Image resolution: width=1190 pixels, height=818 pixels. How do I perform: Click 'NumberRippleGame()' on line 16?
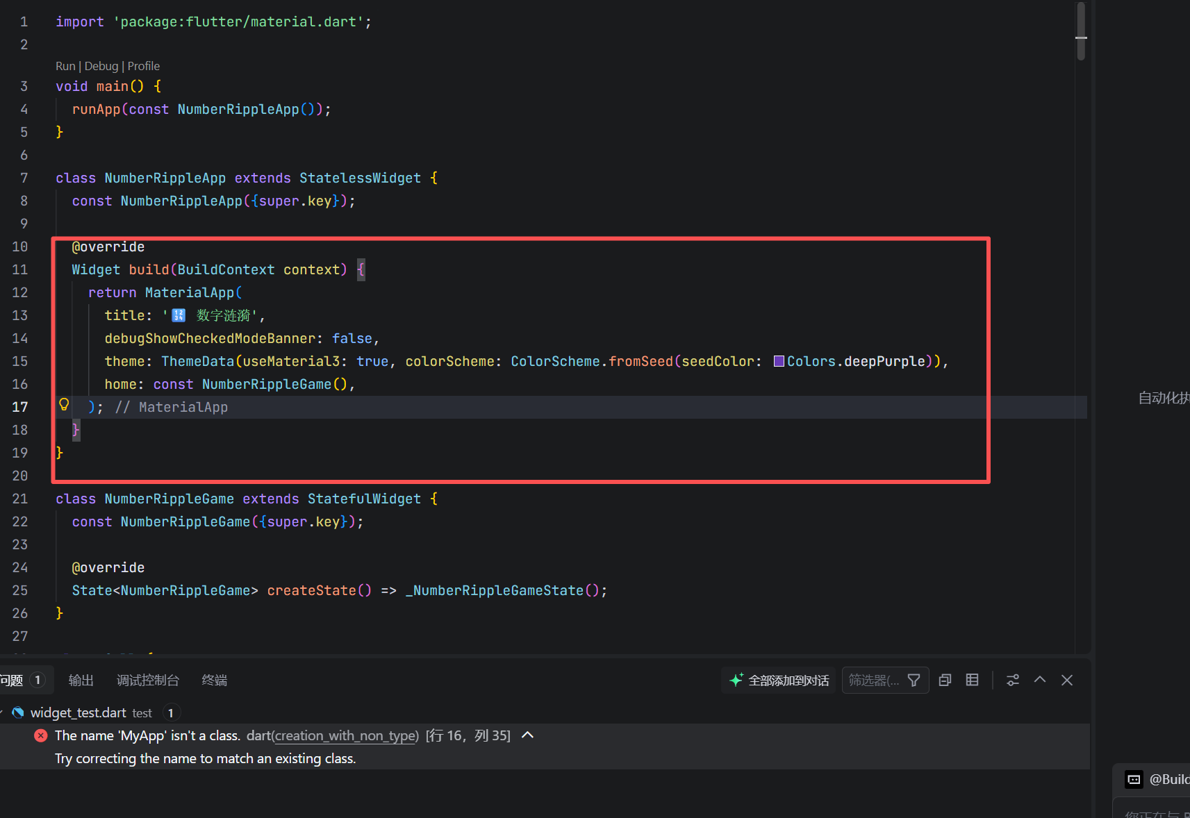(274, 384)
